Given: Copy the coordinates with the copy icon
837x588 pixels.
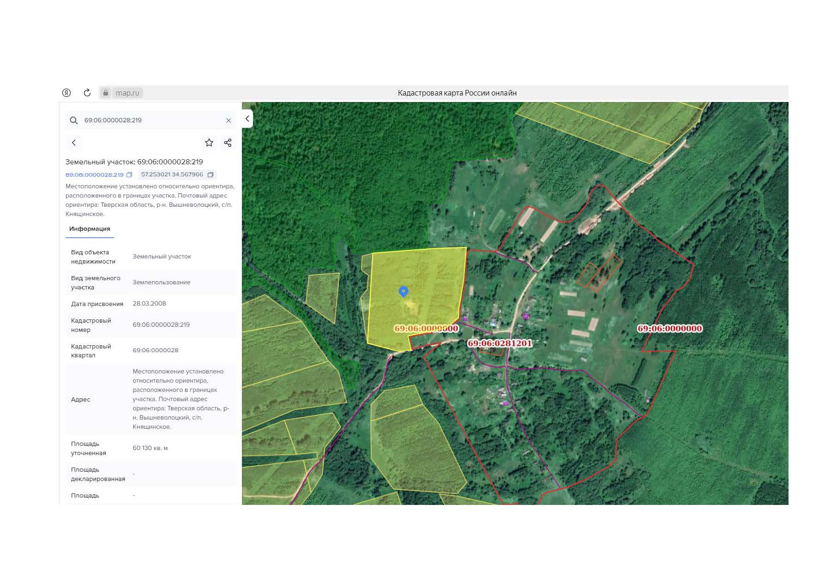Looking at the screenshot, I should pos(211,174).
